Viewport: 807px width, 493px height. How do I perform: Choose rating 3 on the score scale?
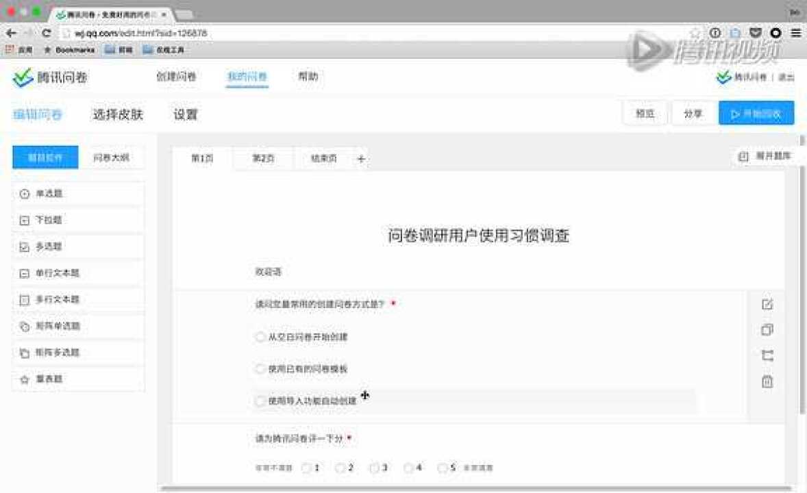coord(375,468)
